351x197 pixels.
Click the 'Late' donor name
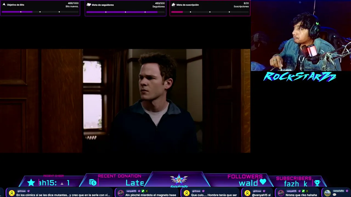tap(135, 183)
